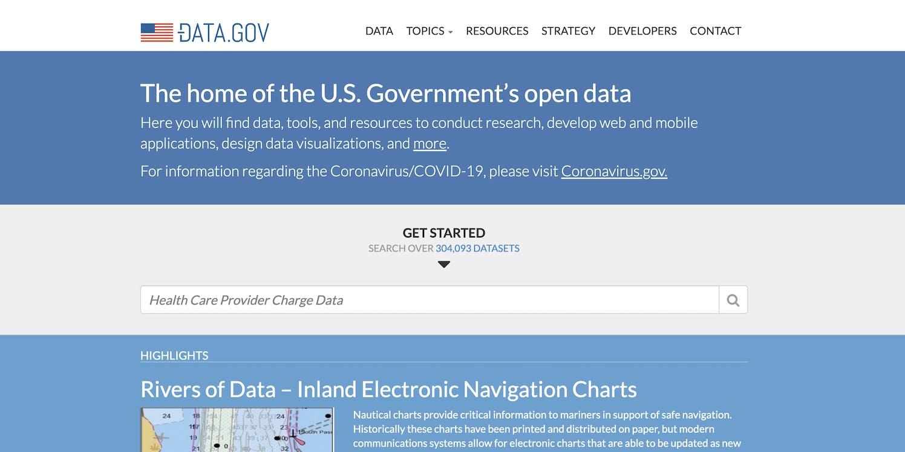This screenshot has height=452, width=905.
Task: Open the Rivers of Data article headline
Action: (388, 389)
